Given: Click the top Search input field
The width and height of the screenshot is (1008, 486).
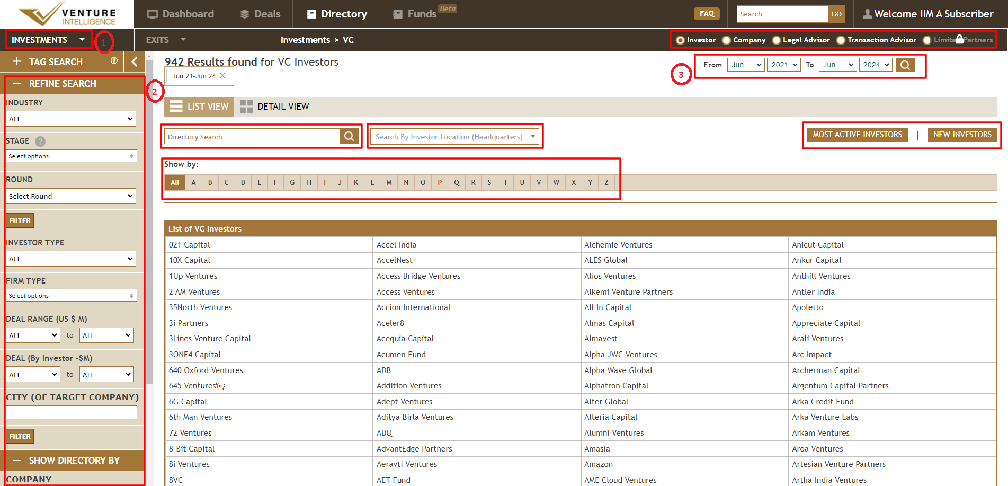Looking at the screenshot, I should pos(782,14).
